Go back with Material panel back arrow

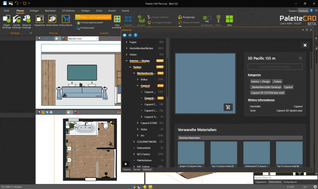pos(125,35)
